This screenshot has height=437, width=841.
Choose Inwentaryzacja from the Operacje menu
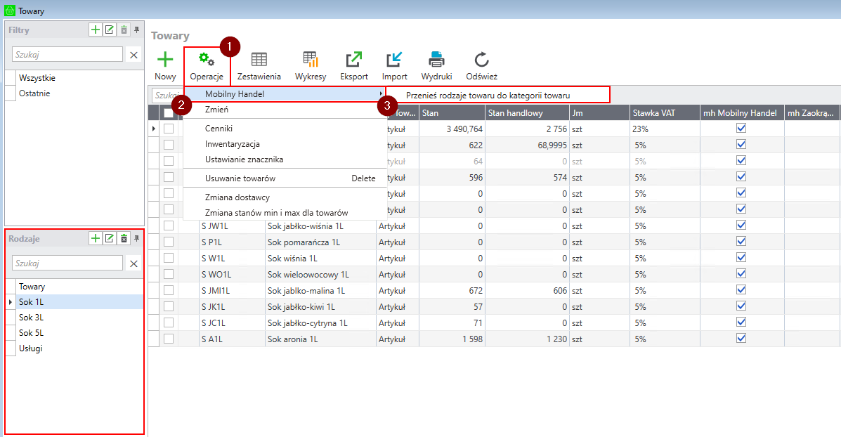click(232, 144)
